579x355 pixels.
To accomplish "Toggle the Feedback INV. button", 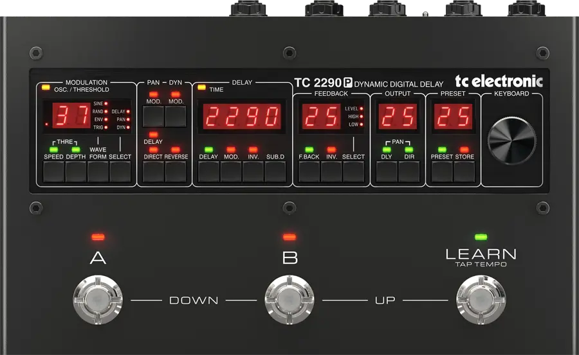I will click(x=331, y=172).
